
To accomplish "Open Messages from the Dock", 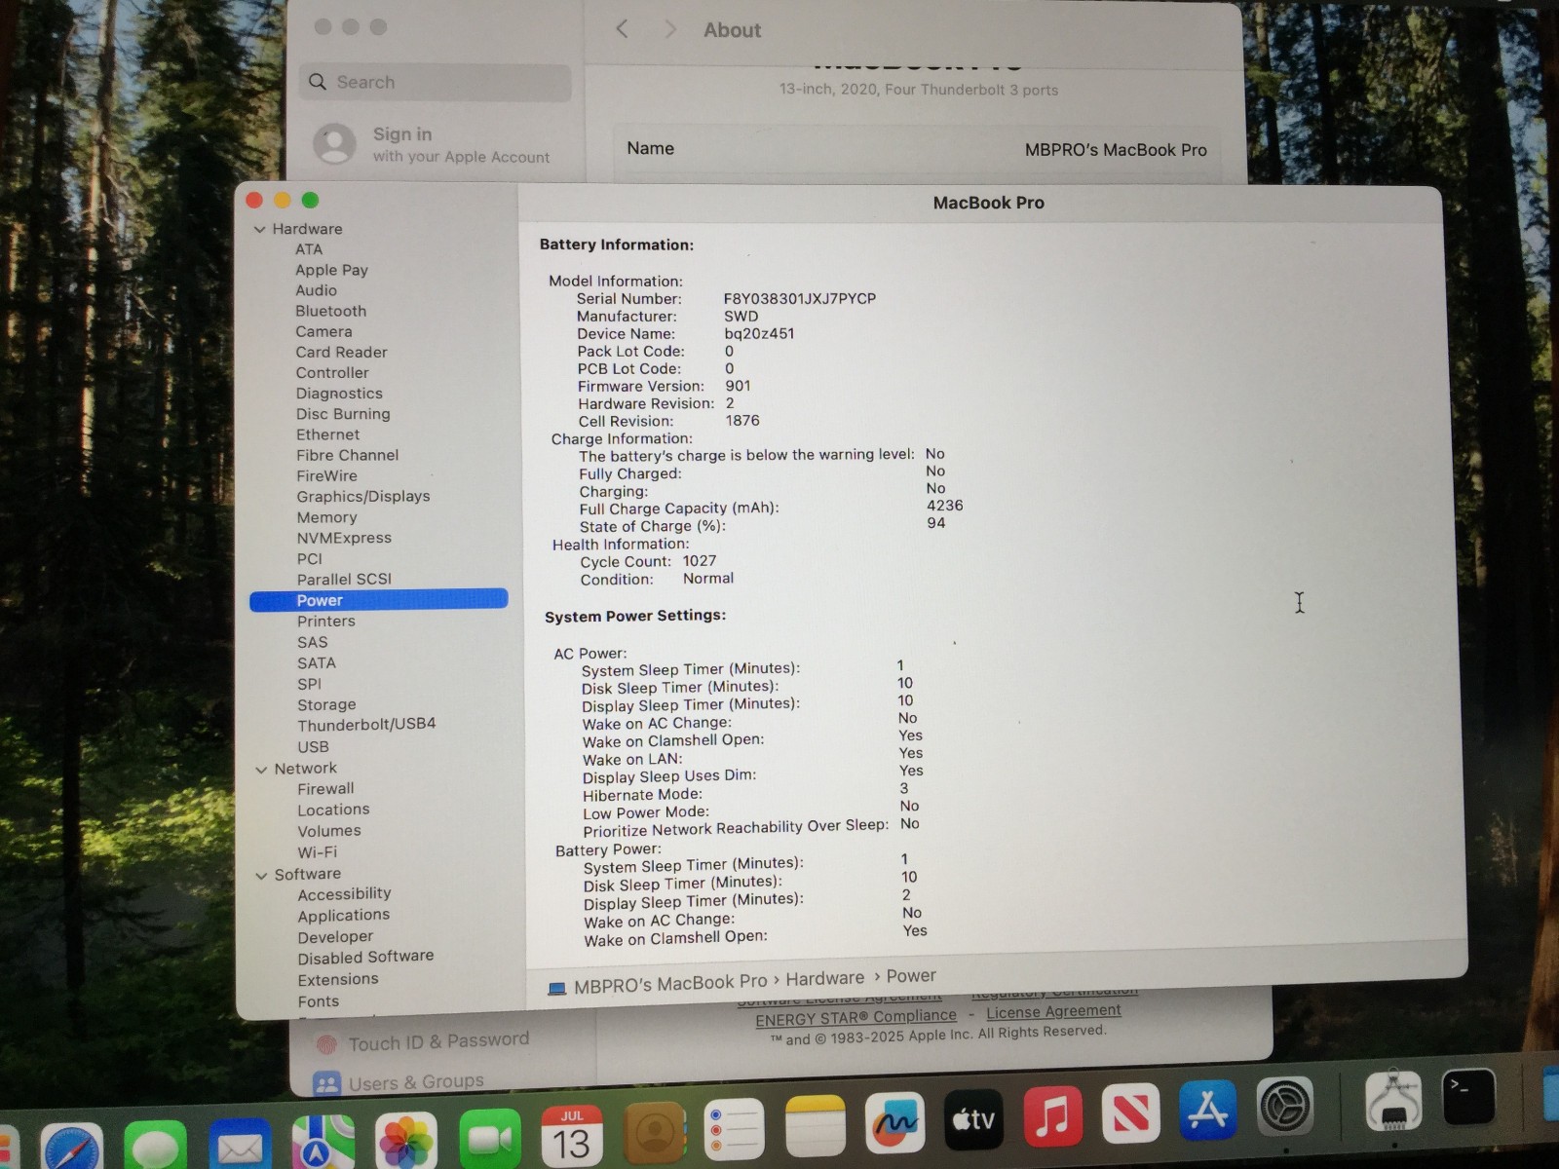I will pos(154,1146).
